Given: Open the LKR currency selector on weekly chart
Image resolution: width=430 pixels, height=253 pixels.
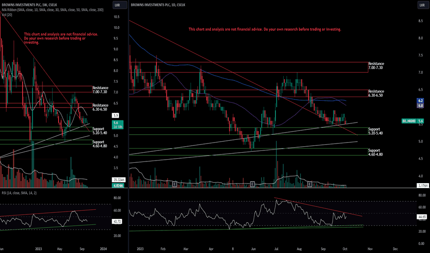Looking at the screenshot, I should click(x=120, y=5).
